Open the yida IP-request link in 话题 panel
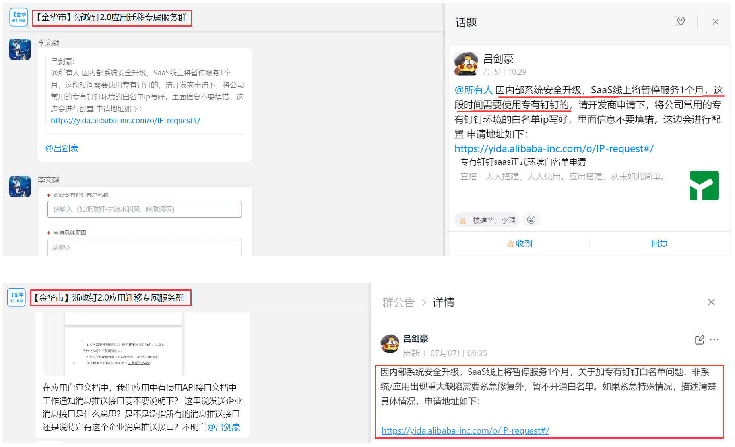 (554, 149)
